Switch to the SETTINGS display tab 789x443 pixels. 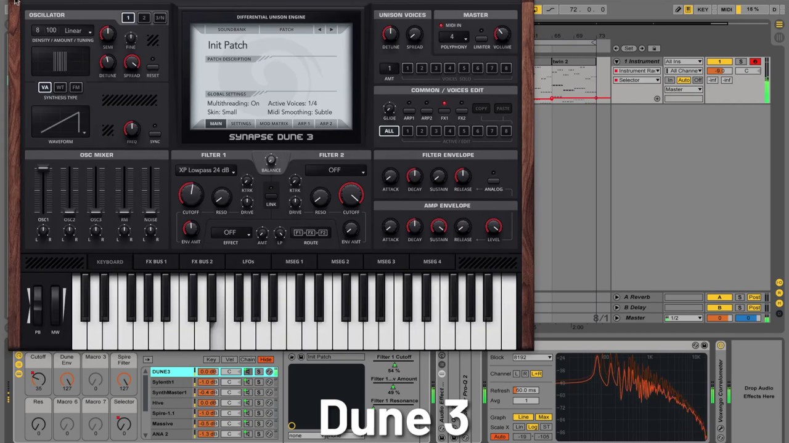(240, 124)
